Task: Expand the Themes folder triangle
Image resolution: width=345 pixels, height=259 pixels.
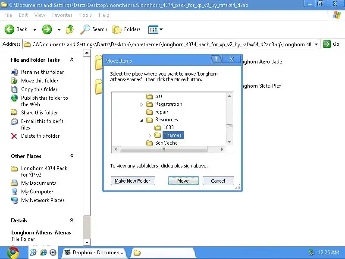Action: click(150, 136)
